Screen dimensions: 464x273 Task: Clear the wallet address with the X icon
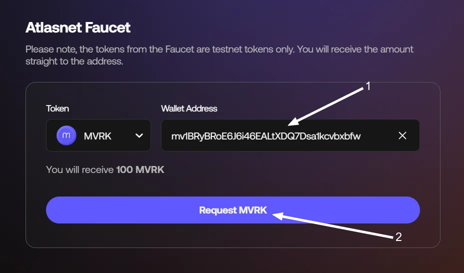point(402,135)
